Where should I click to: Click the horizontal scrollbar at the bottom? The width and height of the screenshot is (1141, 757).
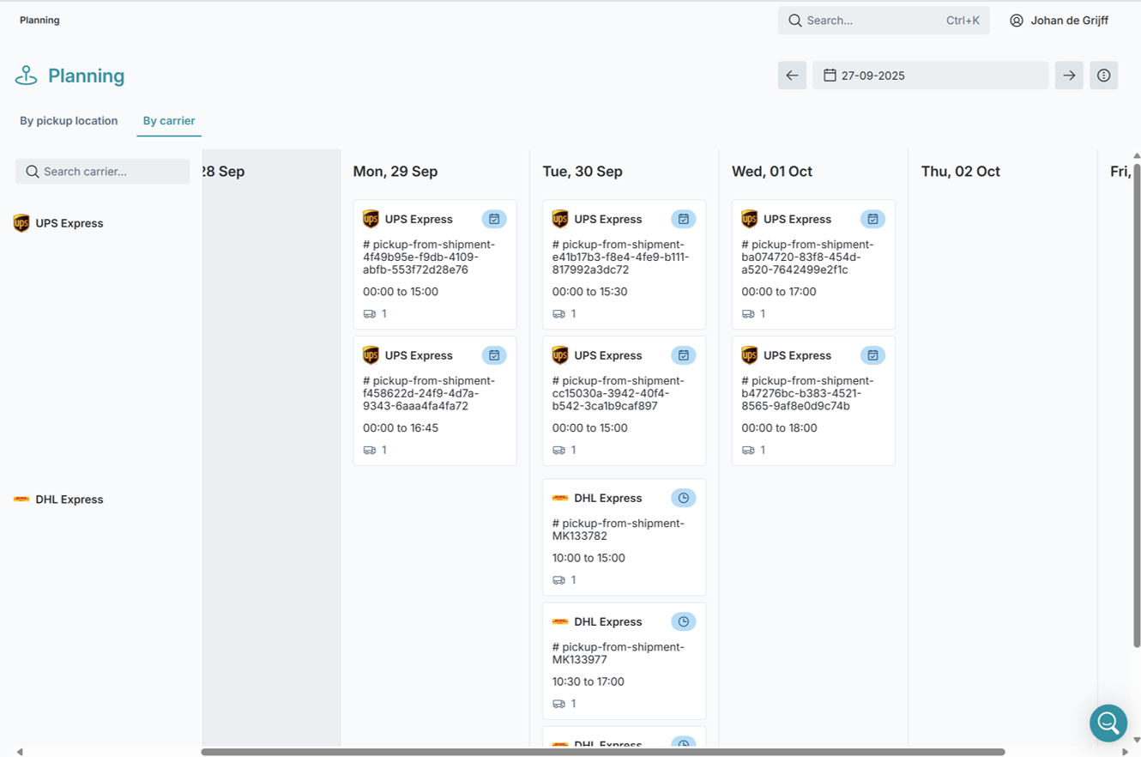[602, 752]
